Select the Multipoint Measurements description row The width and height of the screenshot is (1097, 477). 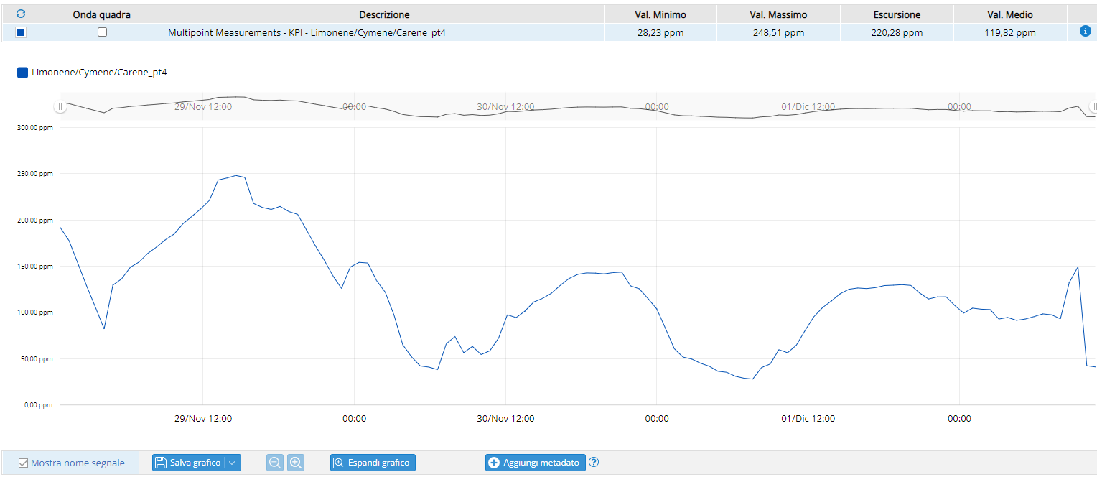point(307,32)
